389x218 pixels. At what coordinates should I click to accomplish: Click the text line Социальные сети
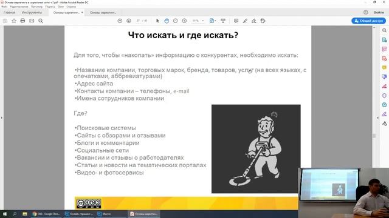[x=103, y=150]
